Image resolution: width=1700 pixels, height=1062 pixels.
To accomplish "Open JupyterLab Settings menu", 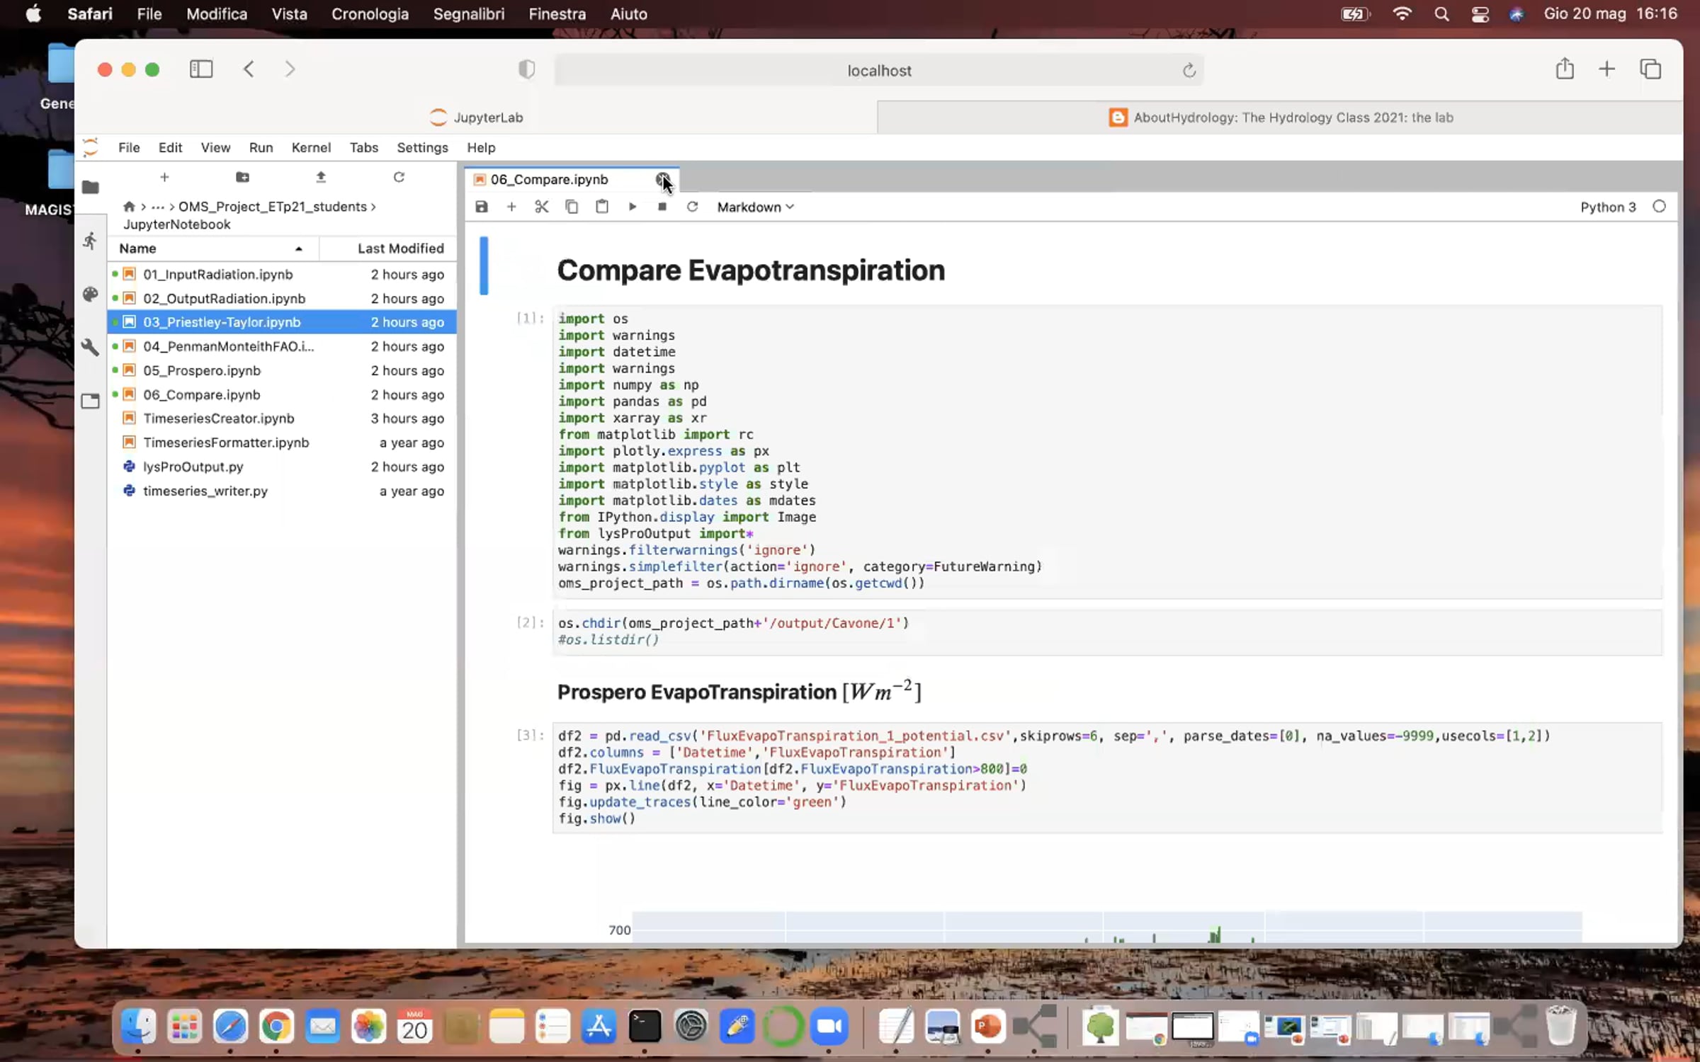I will click(x=422, y=147).
